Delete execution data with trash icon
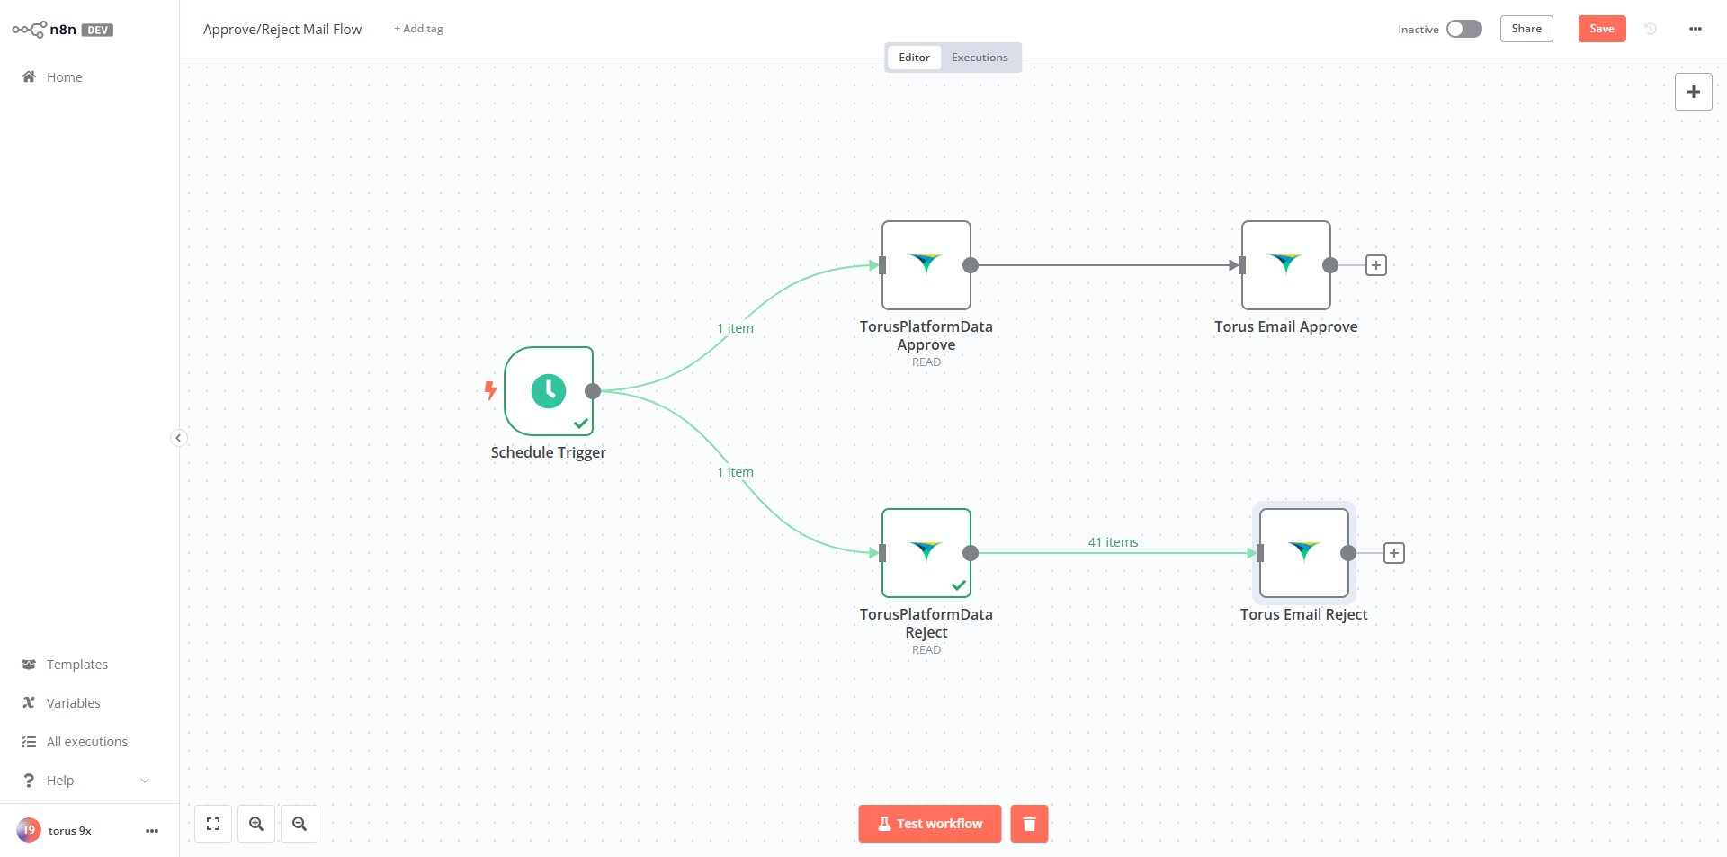 click(1029, 824)
